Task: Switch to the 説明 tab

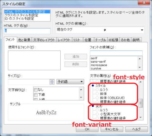Action: pos(136,40)
